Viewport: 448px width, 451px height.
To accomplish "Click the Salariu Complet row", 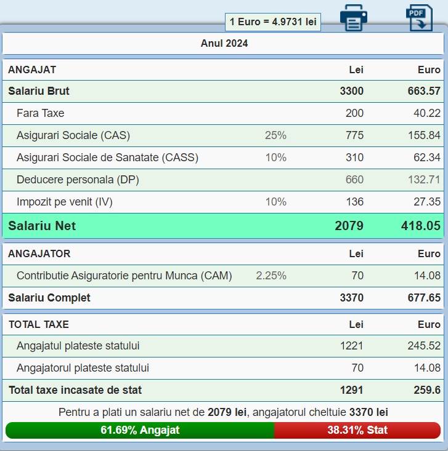I will tap(49, 298).
